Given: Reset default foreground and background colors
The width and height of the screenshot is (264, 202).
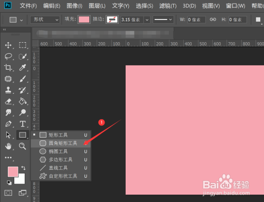Looking at the screenshot, I should [9, 182].
